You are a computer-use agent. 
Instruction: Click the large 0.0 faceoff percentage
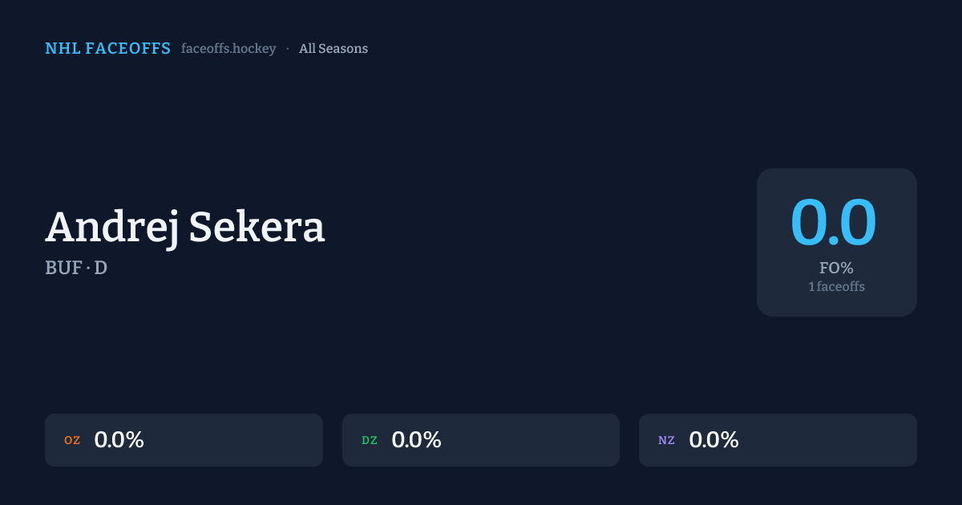pyautogui.click(x=834, y=223)
